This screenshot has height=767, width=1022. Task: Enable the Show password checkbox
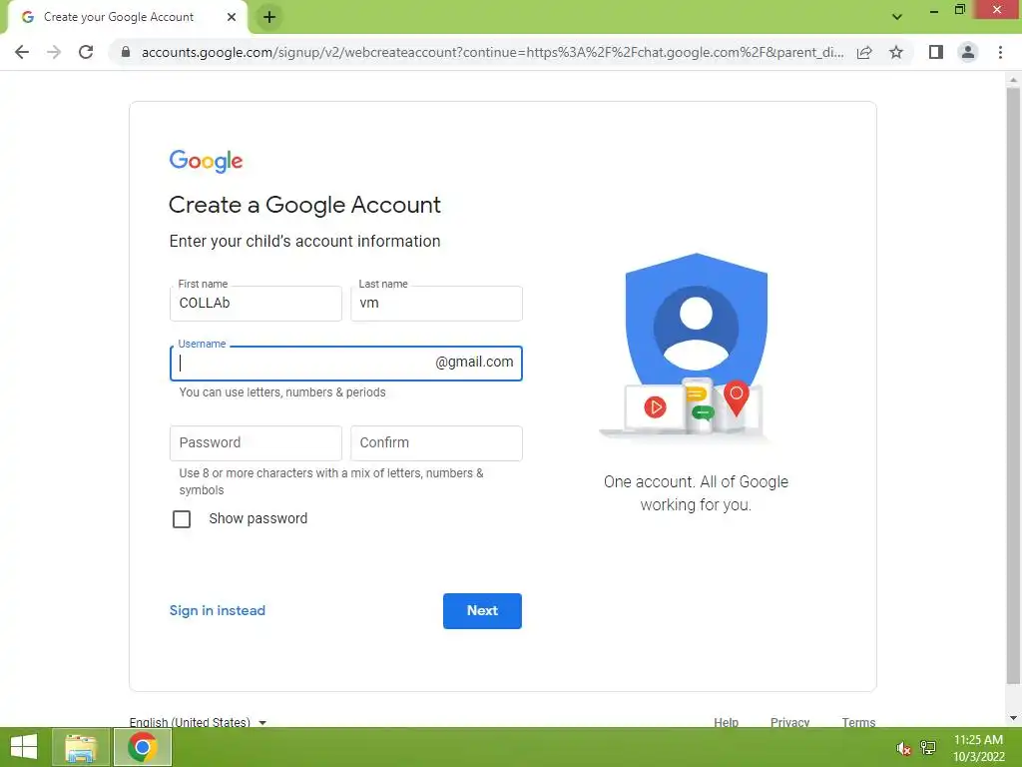[x=182, y=519]
